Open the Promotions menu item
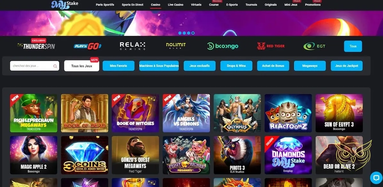This screenshot has width=383, height=187. pyautogui.click(x=313, y=5)
